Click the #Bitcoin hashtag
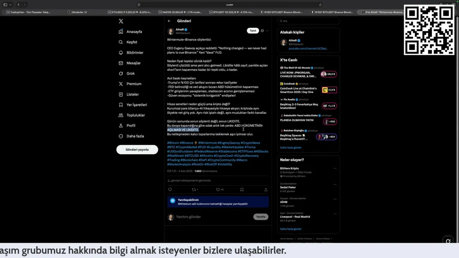Screen dimensions: 459x258 [173, 143]
